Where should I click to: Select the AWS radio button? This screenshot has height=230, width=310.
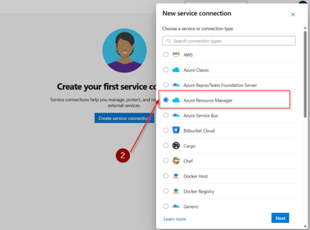pyautogui.click(x=166, y=54)
